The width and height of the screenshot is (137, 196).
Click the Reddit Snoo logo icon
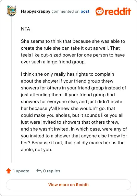point(100,11)
